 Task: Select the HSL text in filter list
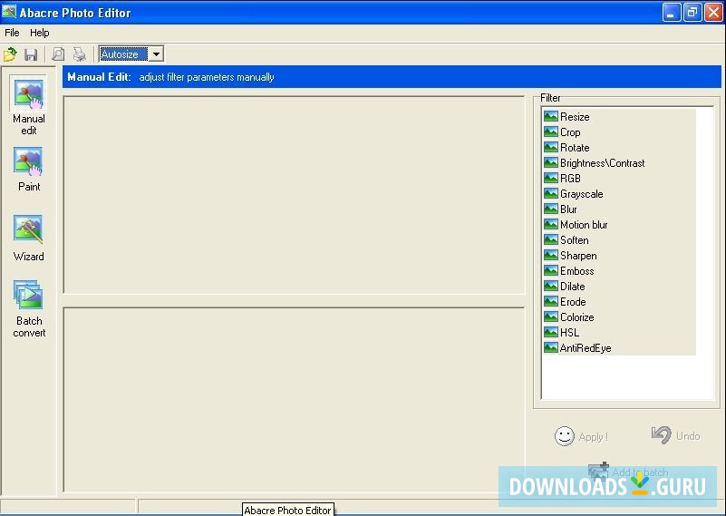point(569,333)
